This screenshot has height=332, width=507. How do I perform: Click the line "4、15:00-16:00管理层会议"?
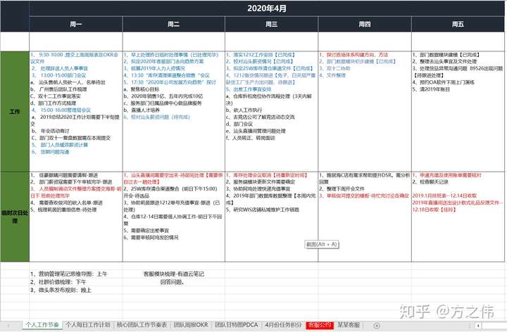tap(61, 110)
